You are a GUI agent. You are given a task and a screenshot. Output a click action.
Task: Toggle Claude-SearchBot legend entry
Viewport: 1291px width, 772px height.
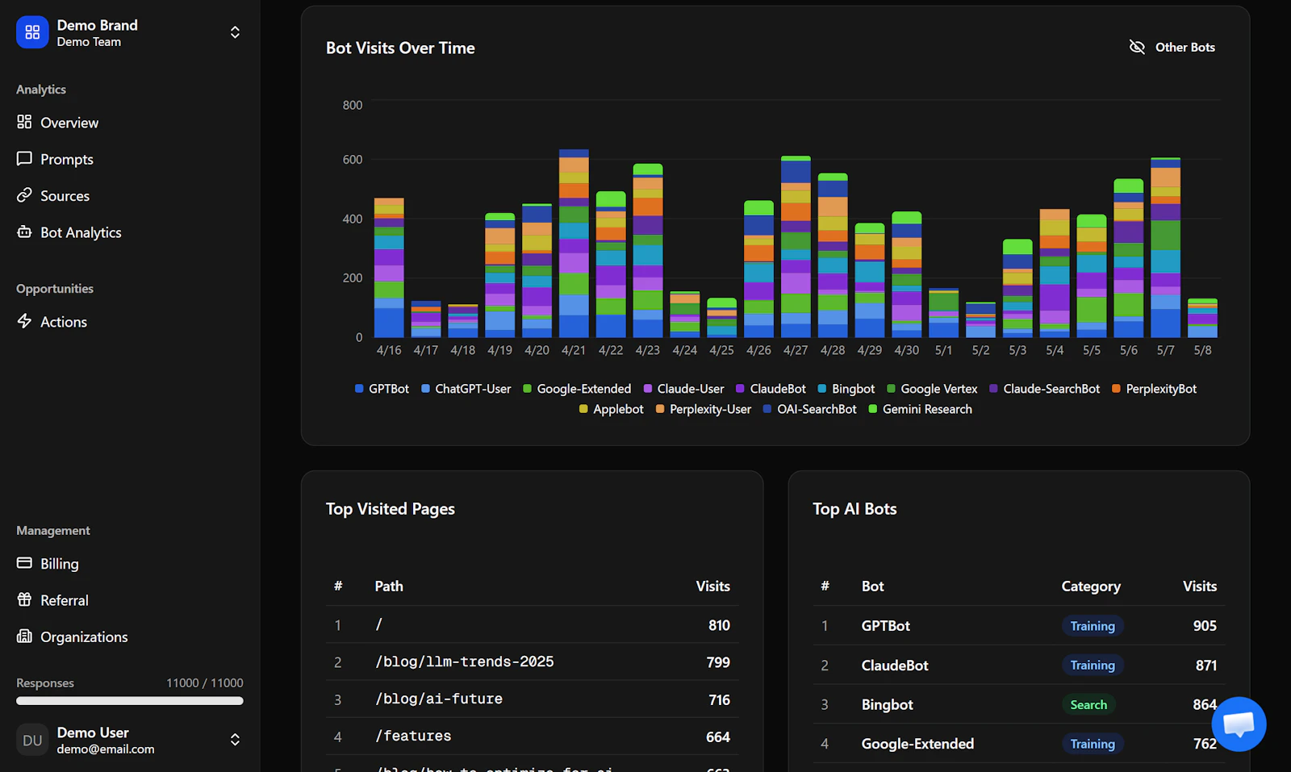1044,389
